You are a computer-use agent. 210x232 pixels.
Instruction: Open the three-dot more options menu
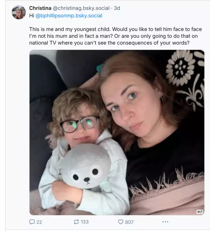click(165, 222)
